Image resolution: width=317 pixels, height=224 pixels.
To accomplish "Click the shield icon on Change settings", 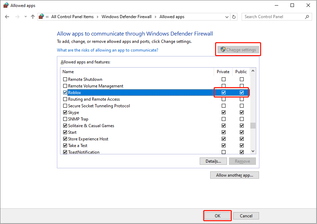I will pyautogui.click(x=222, y=49).
